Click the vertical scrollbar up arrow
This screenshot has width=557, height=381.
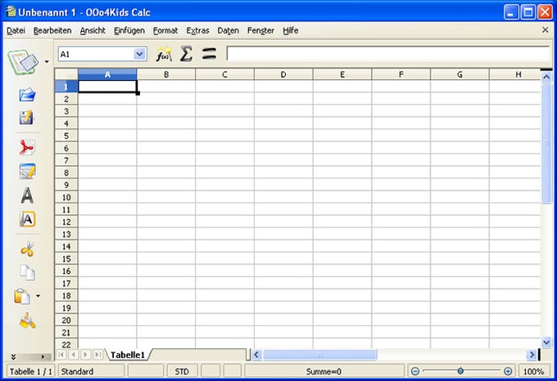click(546, 77)
